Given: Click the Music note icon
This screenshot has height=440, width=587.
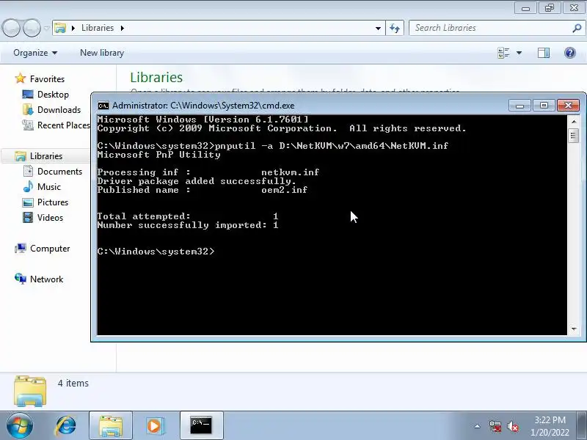Looking at the screenshot, I should click(28, 186).
